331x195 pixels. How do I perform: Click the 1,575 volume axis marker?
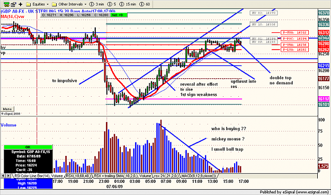[323, 166]
